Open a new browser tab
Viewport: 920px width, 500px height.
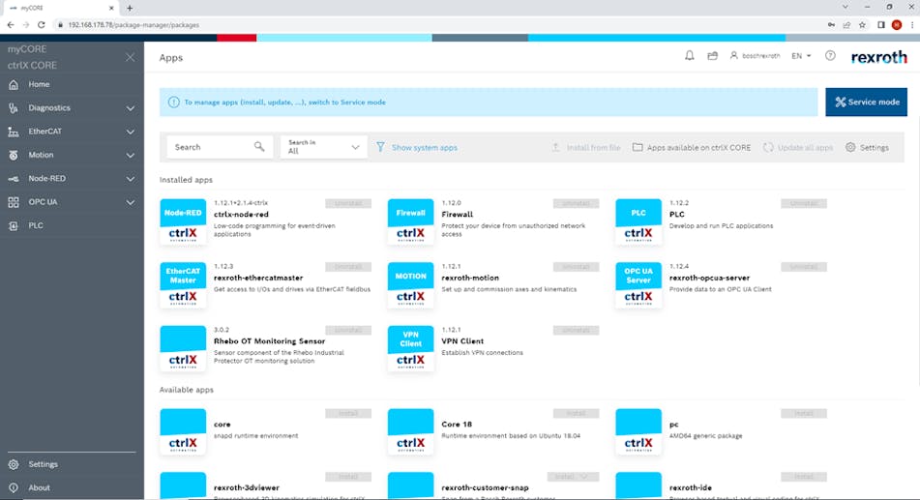(130, 8)
